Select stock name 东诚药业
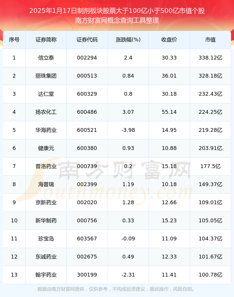The image size is (234, 297). coord(46,257)
